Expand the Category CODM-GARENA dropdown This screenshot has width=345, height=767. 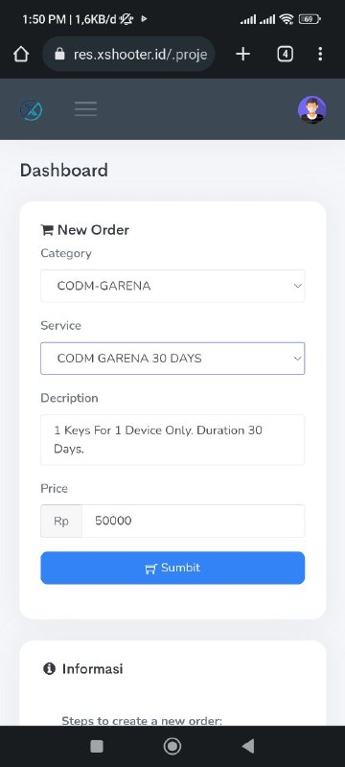coord(172,286)
